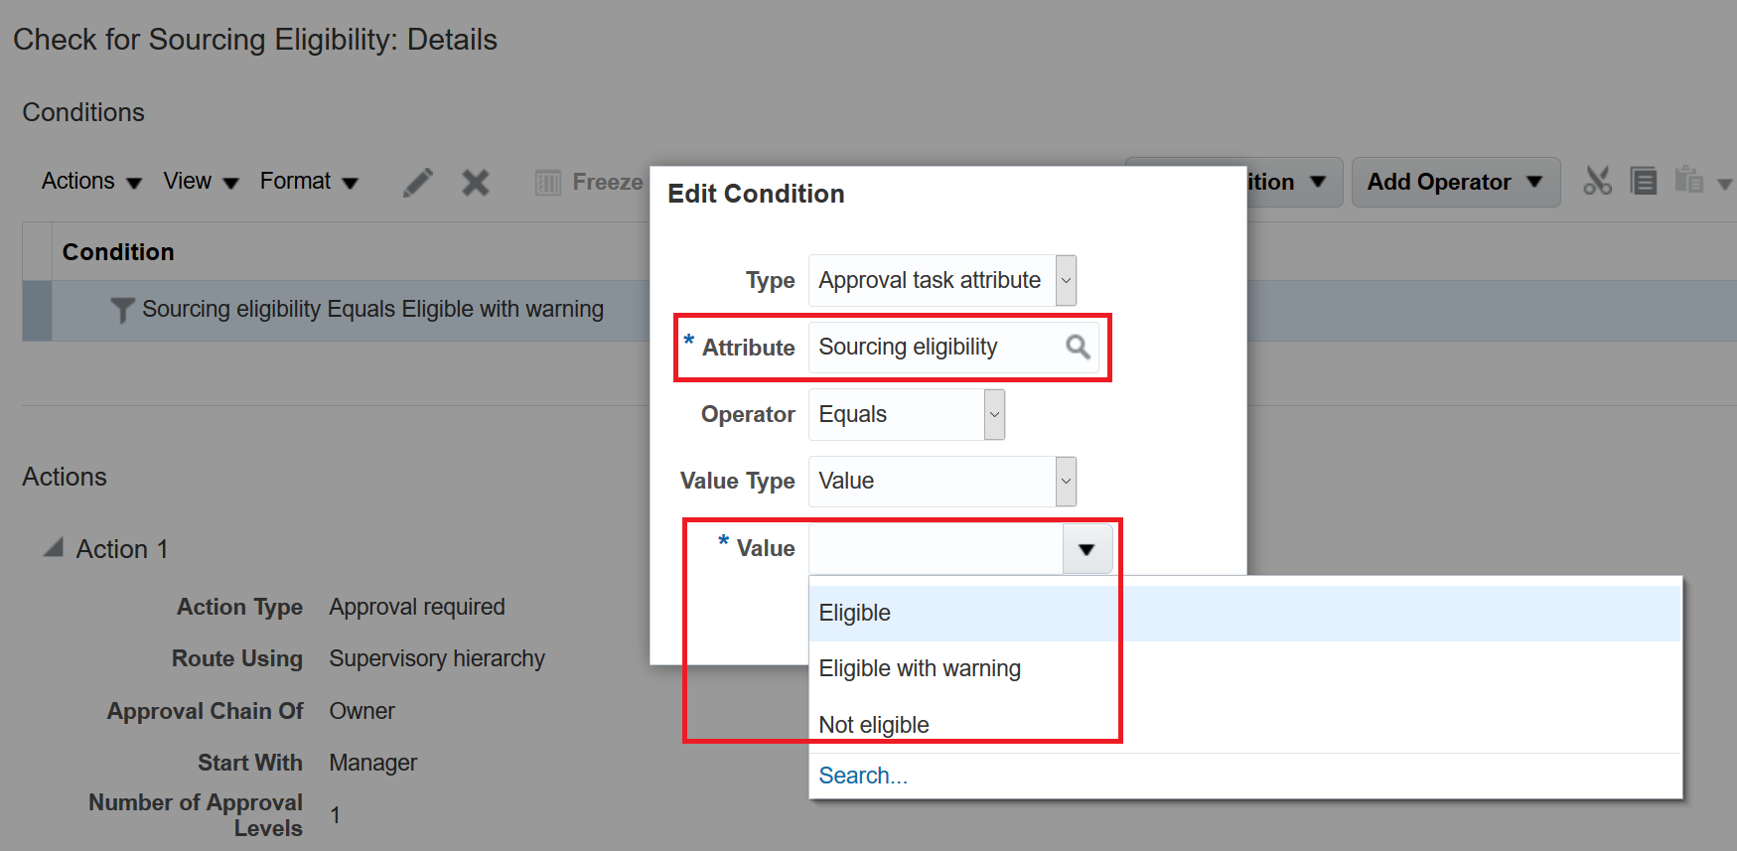The height and width of the screenshot is (851, 1737).
Task: Click the pencil edit icon in toolbar
Action: coord(418,183)
